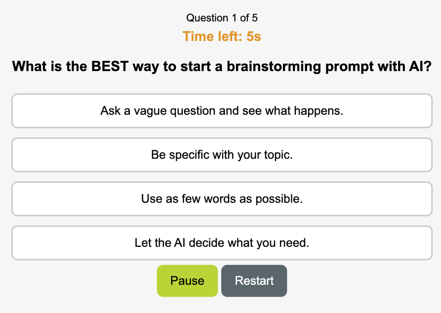Choose "Ask a vague question and see what happens."

(222, 111)
